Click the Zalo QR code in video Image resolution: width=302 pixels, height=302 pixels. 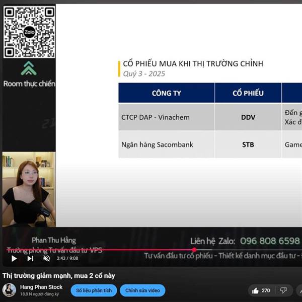(x=29, y=32)
